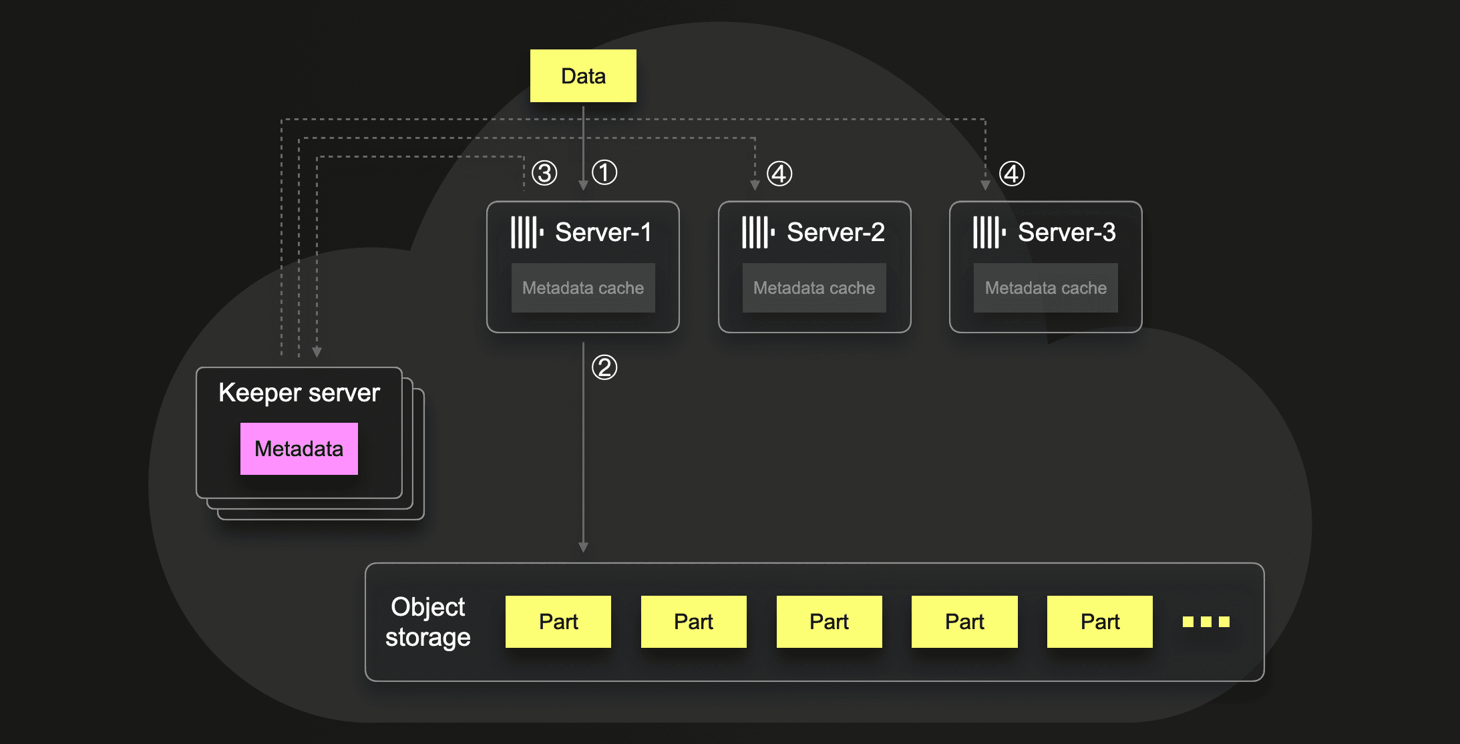Click the circled number 1 marker
The image size is (1460, 744).
(604, 172)
